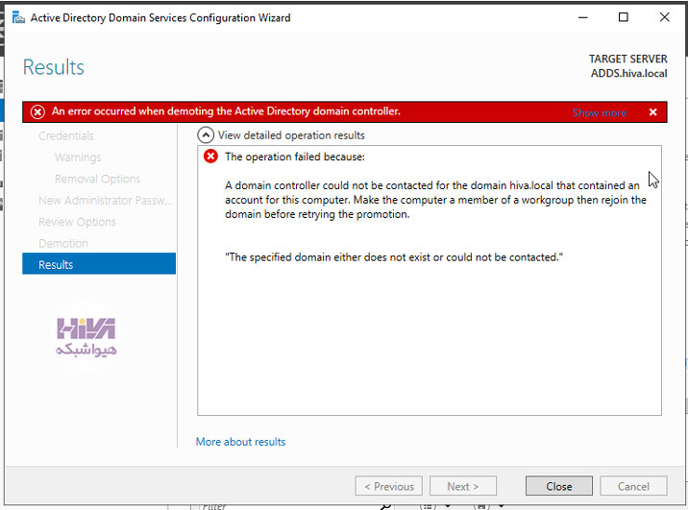Select Warnings step in sidebar
The image size is (688, 510).
(x=78, y=157)
